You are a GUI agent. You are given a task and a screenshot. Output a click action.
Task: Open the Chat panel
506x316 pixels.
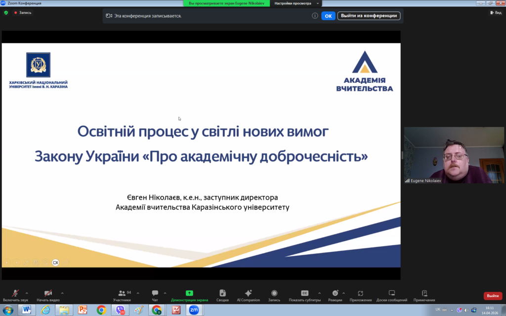coord(155,293)
